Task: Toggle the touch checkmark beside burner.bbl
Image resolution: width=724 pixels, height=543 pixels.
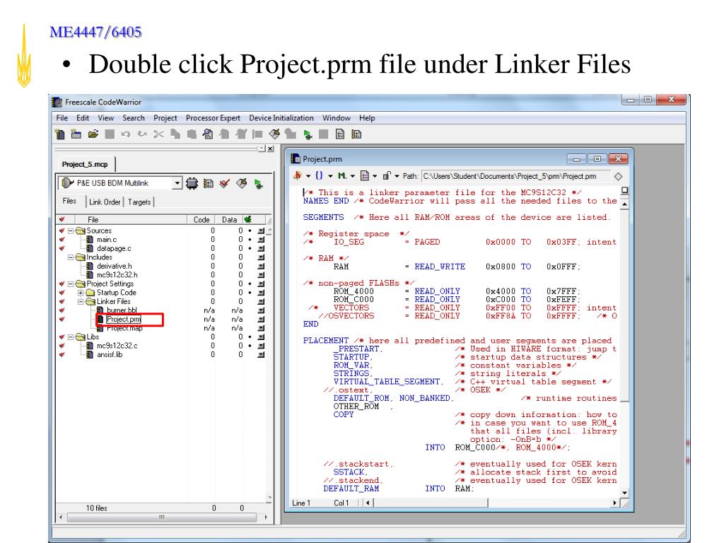Action: [x=62, y=310]
